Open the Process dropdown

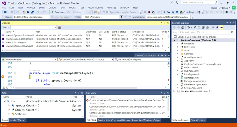point(48,17)
